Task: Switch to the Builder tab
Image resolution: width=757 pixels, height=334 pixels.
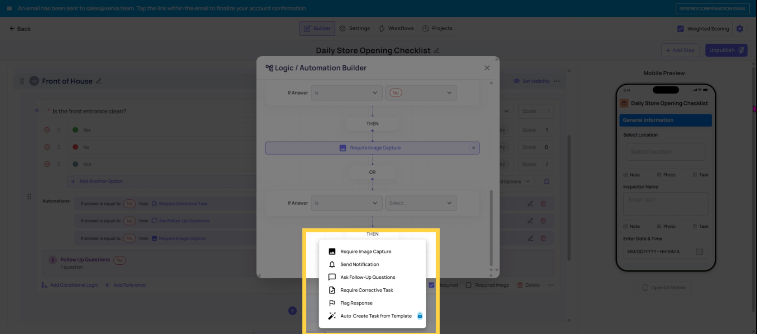Action: tap(317, 28)
